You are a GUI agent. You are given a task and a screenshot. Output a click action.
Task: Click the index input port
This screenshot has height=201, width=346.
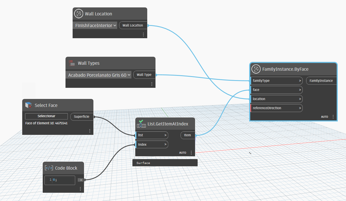pos(152,145)
